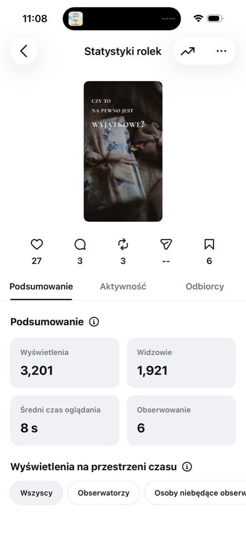246x535 pixels.
Task: Open the reel thumbnail preview
Action: click(x=123, y=151)
